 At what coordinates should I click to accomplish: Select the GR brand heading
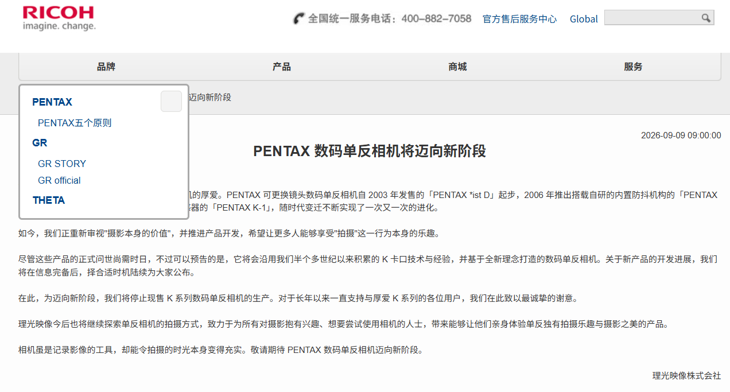pyautogui.click(x=40, y=143)
